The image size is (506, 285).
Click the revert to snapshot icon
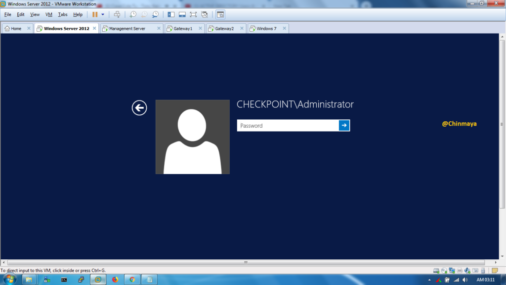pyautogui.click(x=144, y=14)
